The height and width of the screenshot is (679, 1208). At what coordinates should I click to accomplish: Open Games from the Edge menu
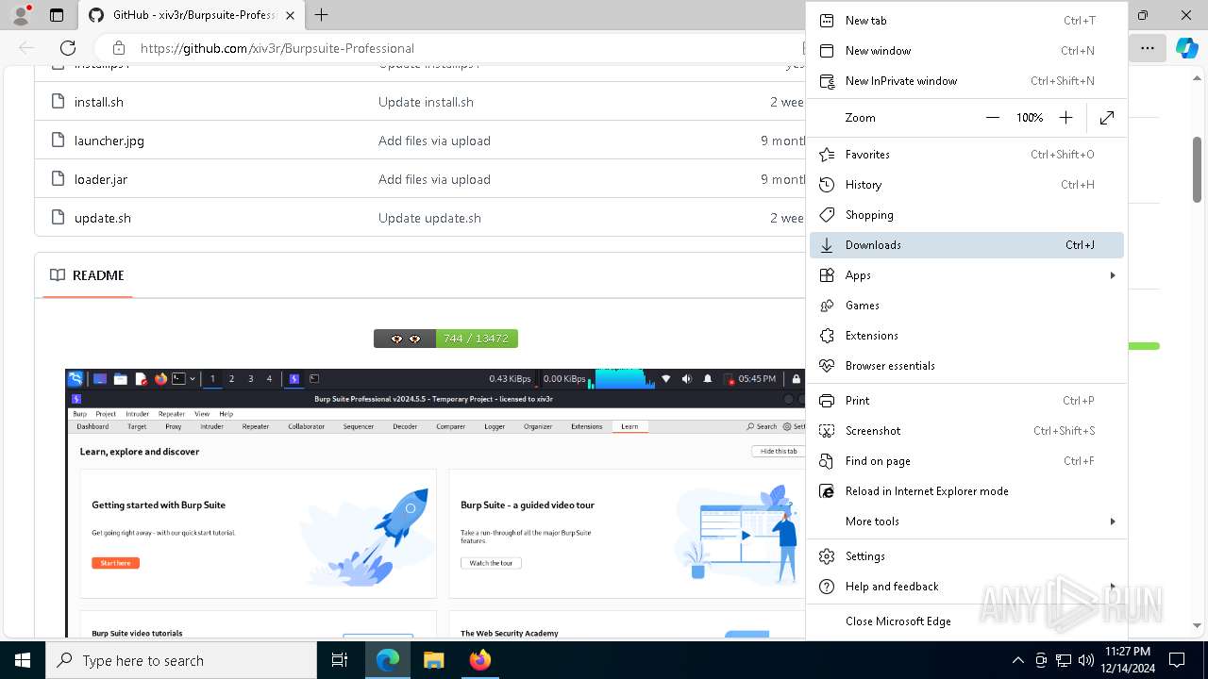click(966, 306)
